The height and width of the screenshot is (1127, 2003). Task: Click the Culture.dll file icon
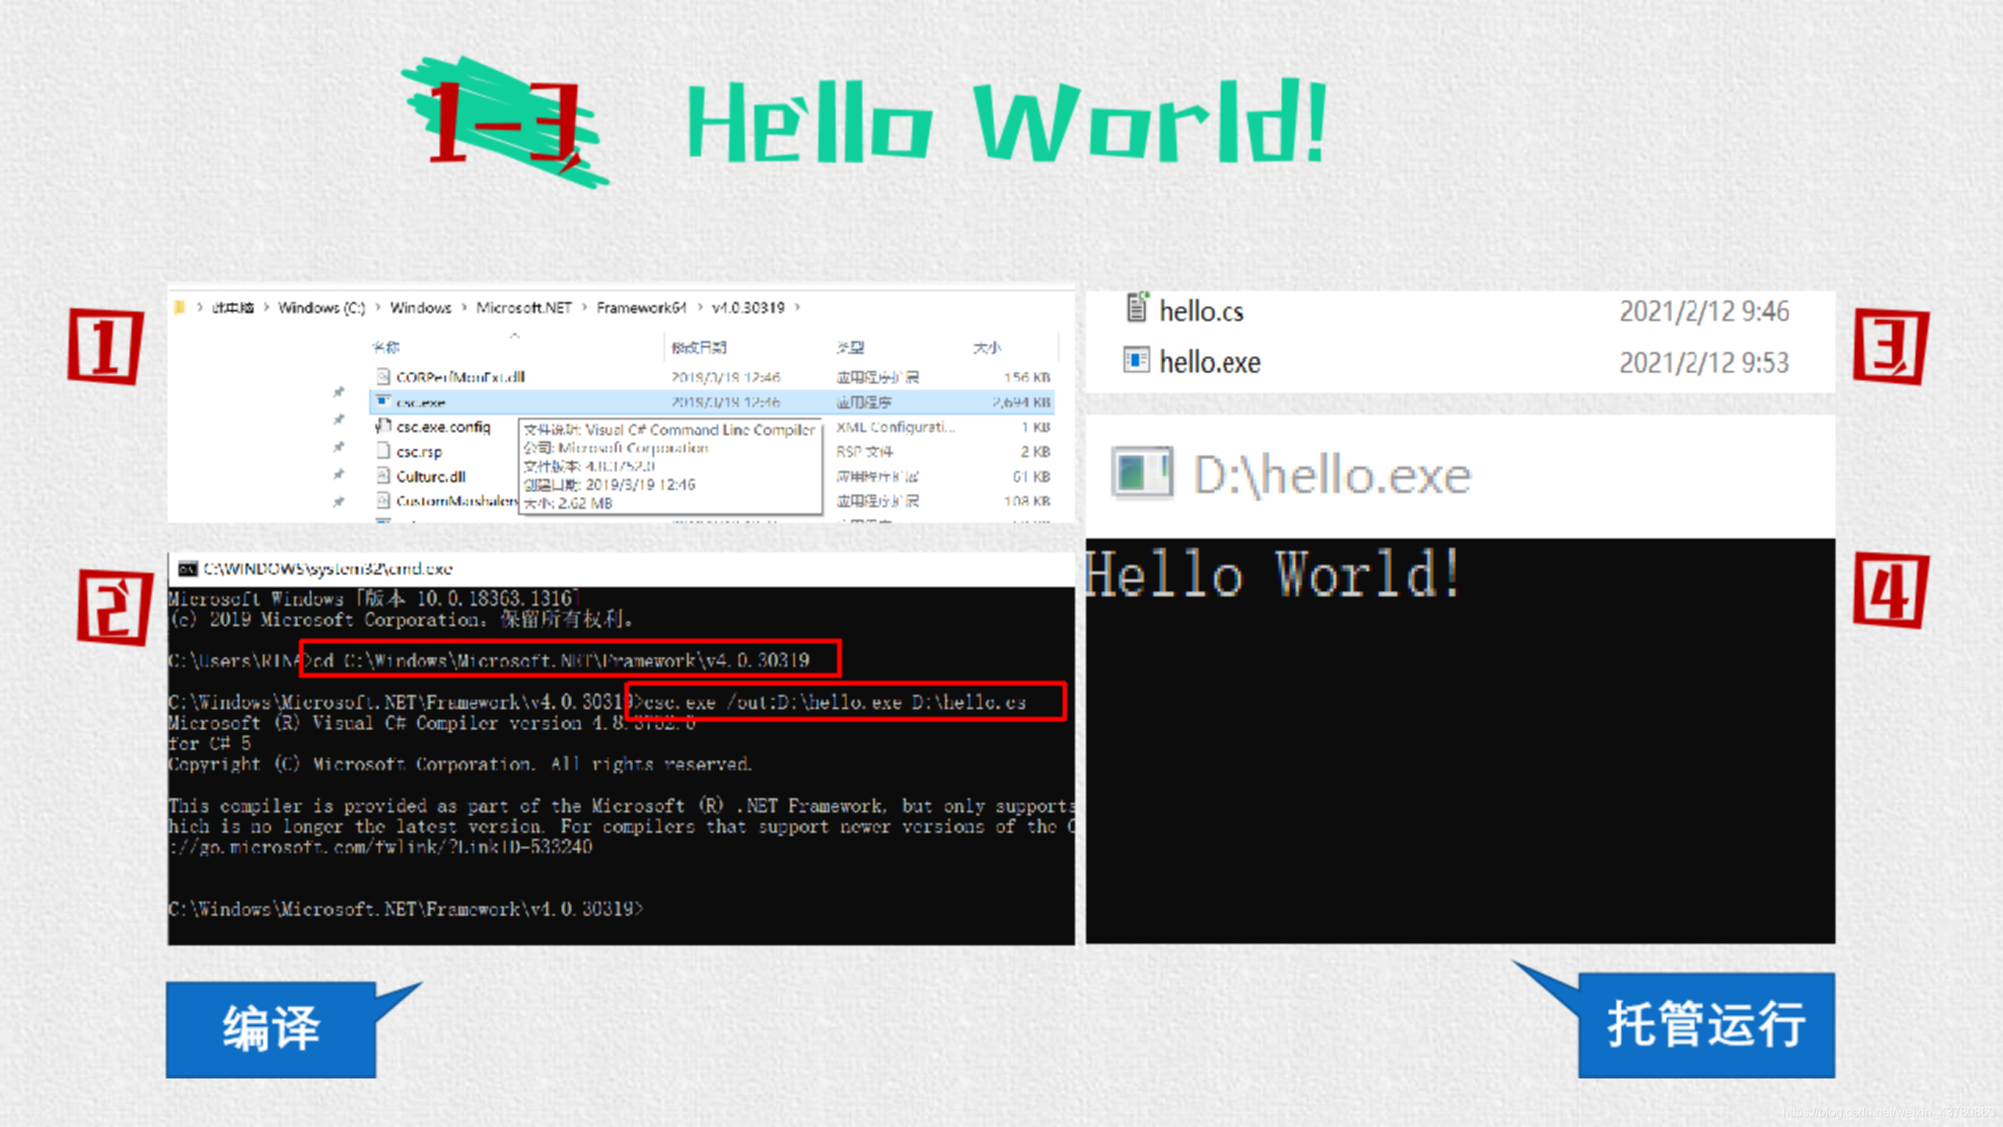(383, 476)
